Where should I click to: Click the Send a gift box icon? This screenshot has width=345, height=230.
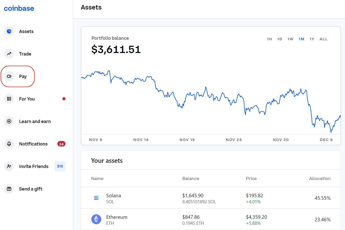coord(9,189)
